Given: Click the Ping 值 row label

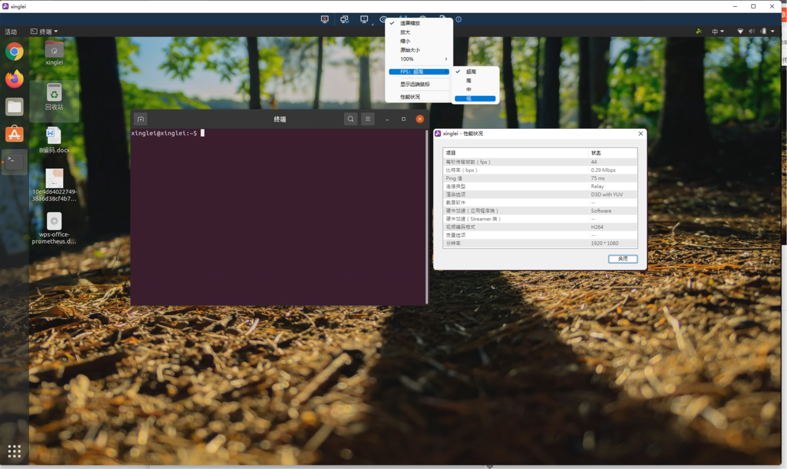Looking at the screenshot, I should pyautogui.click(x=454, y=178).
